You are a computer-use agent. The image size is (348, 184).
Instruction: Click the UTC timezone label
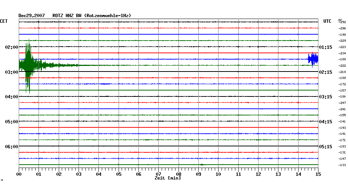(327, 21)
